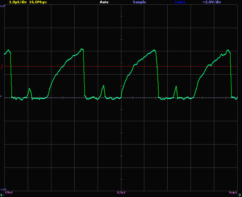Click the 8,0V top voltage label
242x197 pixels.
pos(3,6)
